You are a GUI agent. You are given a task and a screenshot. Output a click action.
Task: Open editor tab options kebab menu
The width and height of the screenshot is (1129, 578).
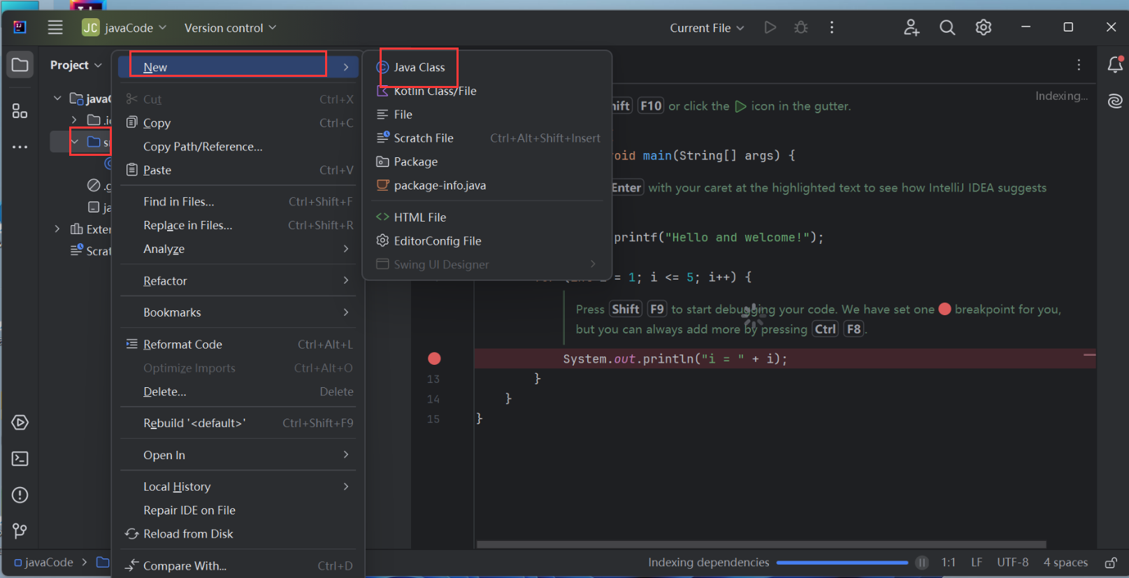[1079, 65]
